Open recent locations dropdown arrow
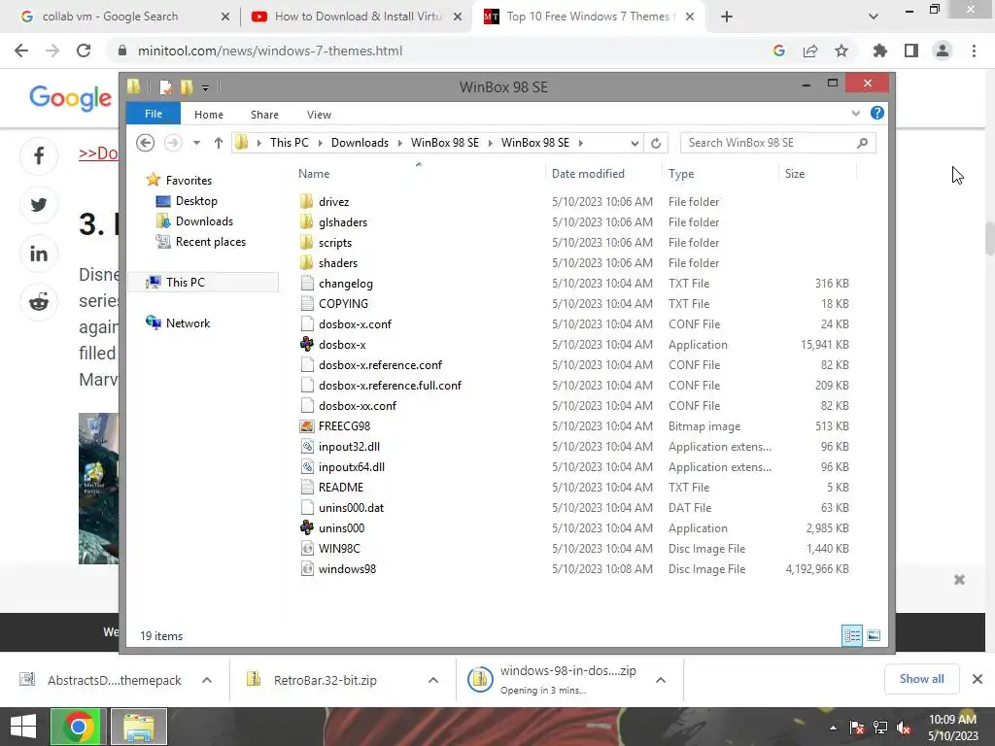The width and height of the screenshot is (995, 746). [196, 143]
